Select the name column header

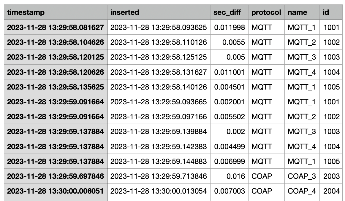pos(302,12)
